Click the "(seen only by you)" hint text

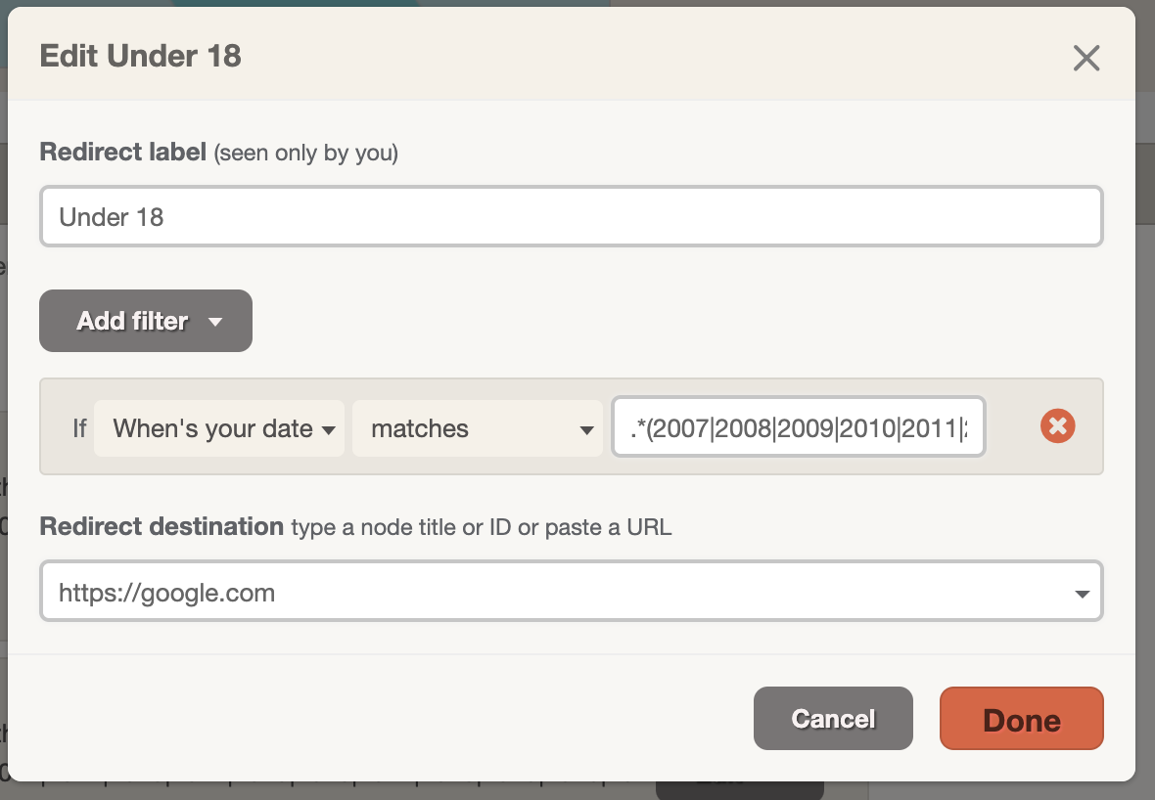pos(305,154)
